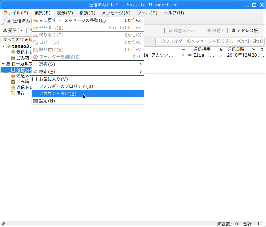Click the magnifier icon in the filter field
Viewport: 266px width, 227px height.
pos(261,41)
